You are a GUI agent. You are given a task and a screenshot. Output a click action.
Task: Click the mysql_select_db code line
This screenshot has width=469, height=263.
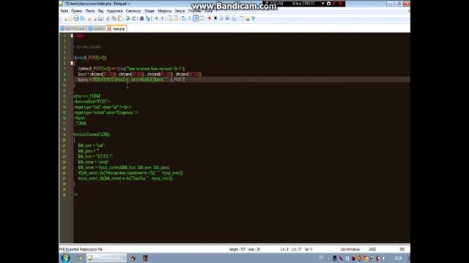[125, 178]
